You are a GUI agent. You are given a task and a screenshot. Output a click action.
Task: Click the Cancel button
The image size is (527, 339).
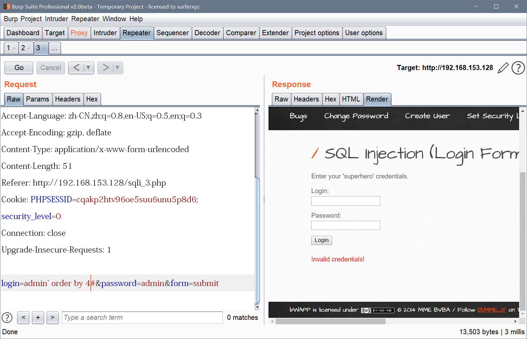click(x=51, y=68)
